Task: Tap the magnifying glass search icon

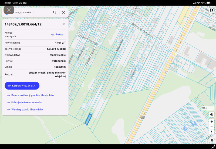Action: click(55, 12)
